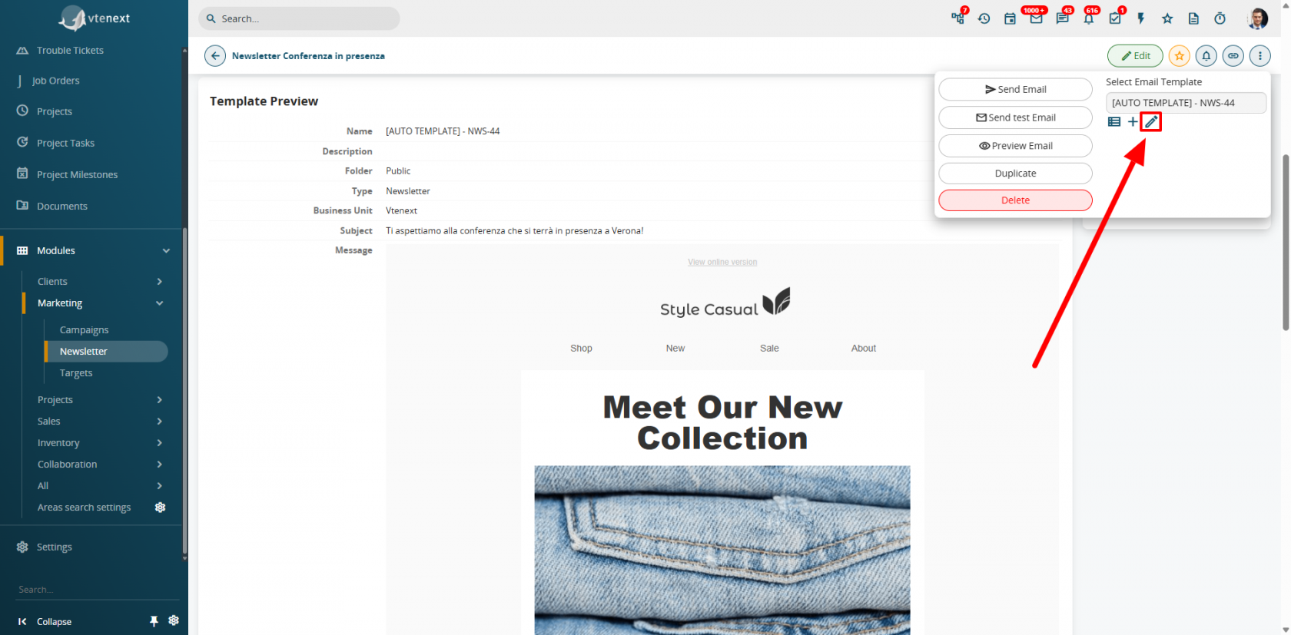This screenshot has width=1291, height=635.
Task: Add a new email template with plus icon
Action: (x=1133, y=122)
